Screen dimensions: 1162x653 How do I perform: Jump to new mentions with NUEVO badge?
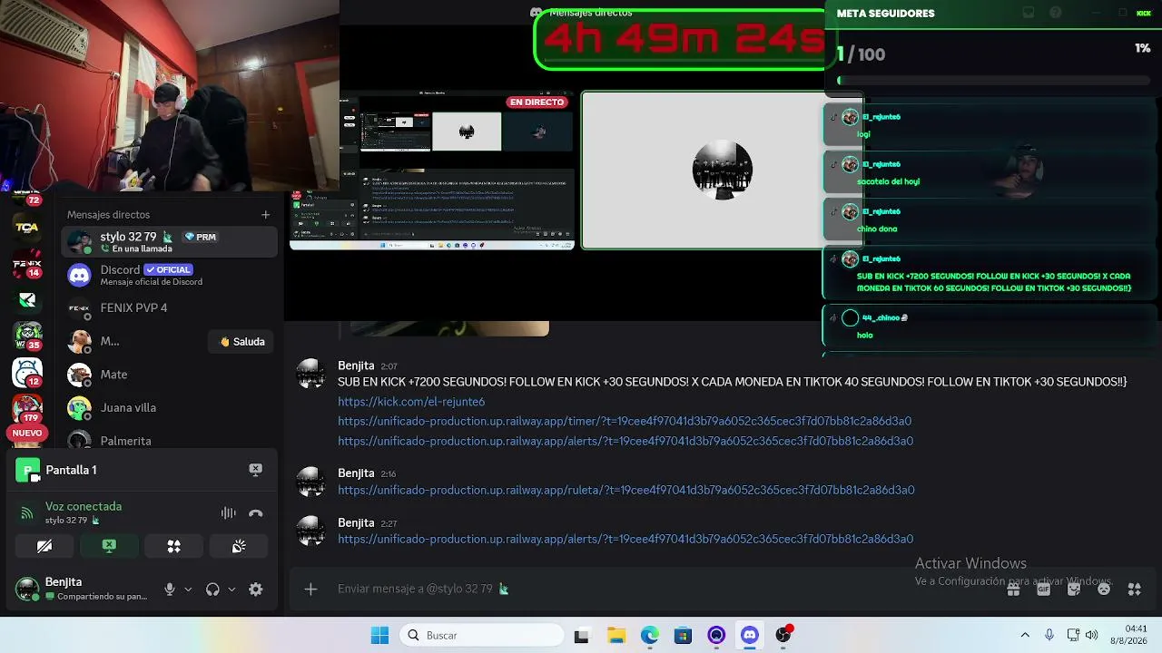[27, 434]
